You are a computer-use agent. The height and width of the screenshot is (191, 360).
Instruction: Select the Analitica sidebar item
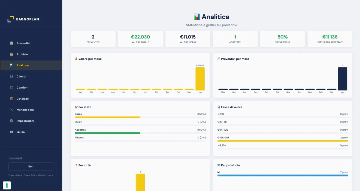pyautogui.click(x=31, y=65)
